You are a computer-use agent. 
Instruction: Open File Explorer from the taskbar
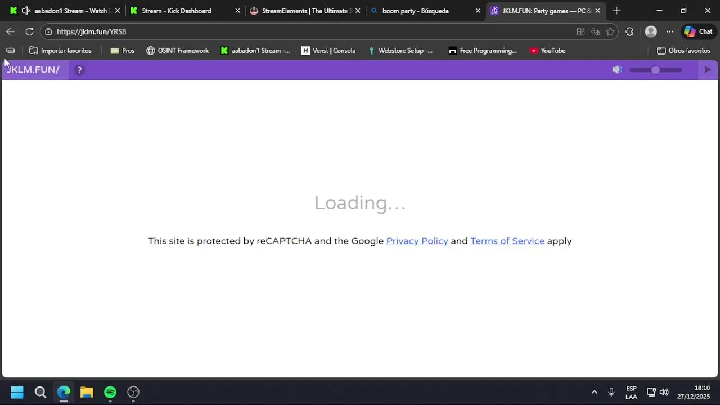(x=87, y=392)
